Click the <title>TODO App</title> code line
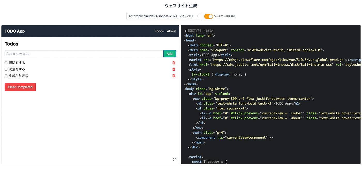362x171 pixels. [210, 55]
